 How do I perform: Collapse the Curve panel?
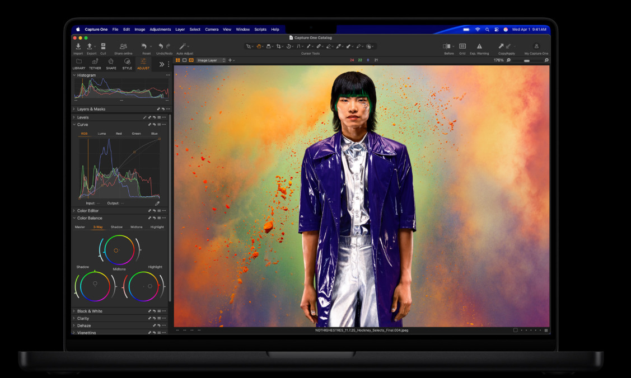tap(74, 125)
